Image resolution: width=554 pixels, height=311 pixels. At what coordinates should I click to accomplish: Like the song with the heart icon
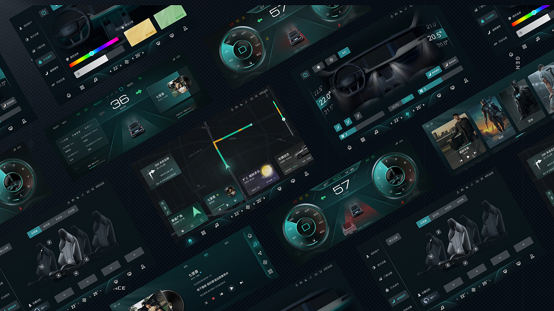coord(213,298)
